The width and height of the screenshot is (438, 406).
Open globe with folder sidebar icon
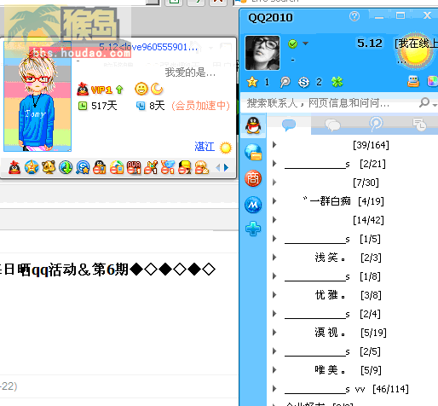click(253, 152)
